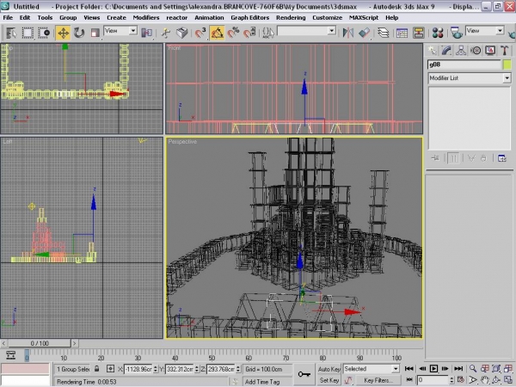
Task: Pick the Select Object arrow tool
Action: pyautogui.click(x=11, y=33)
